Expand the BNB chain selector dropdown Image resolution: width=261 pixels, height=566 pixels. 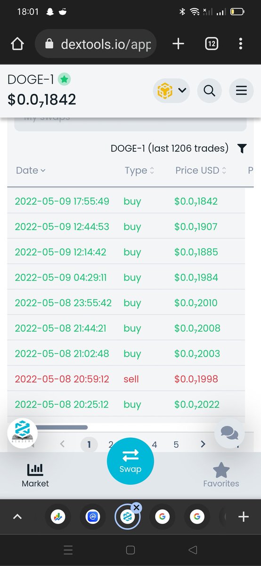pos(171,90)
